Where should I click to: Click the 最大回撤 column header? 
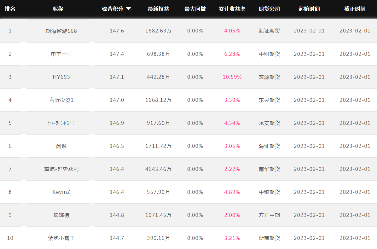[195, 9]
